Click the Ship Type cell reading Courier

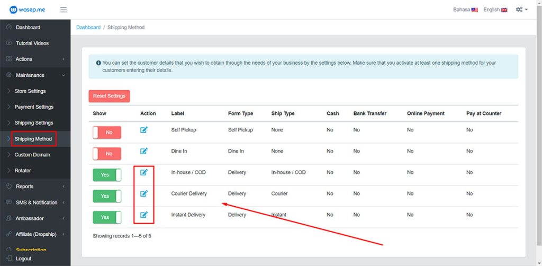tap(279, 193)
